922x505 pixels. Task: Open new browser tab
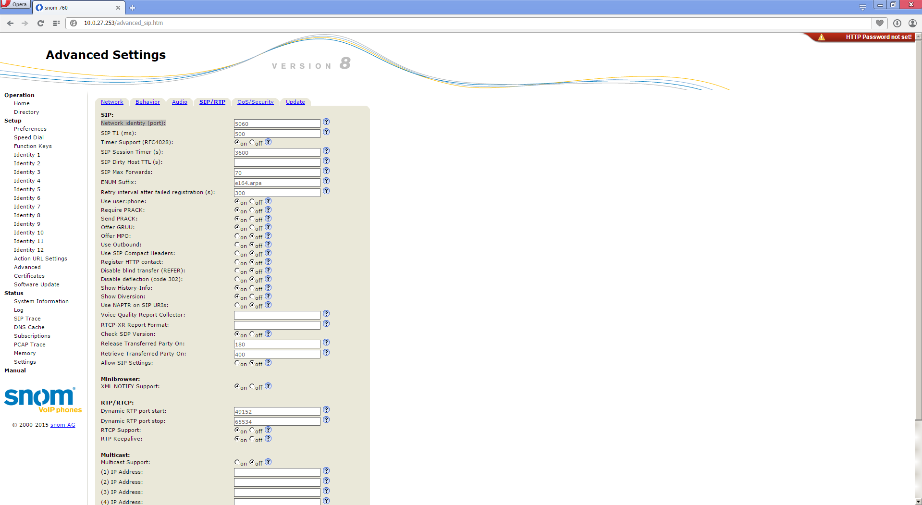(x=133, y=8)
